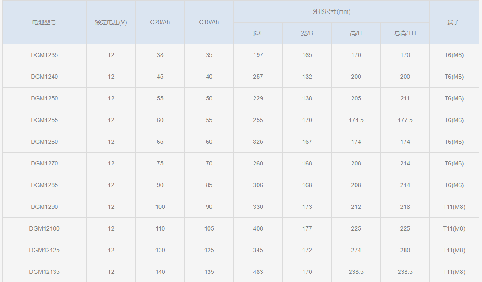
Task: Click the 端子 column header
Action: (x=453, y=22)
